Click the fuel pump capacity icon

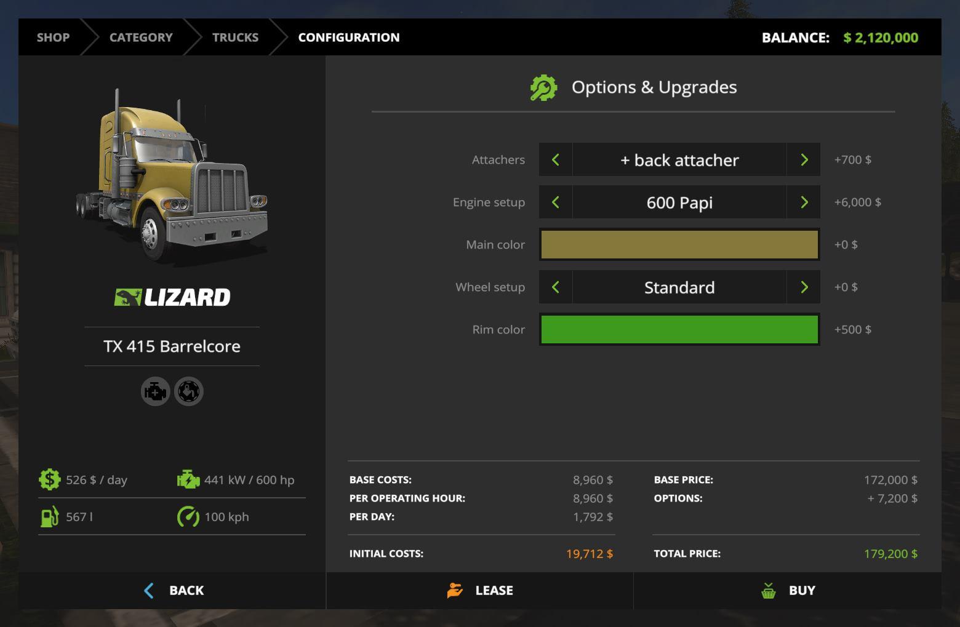click(x=49, y=516)
